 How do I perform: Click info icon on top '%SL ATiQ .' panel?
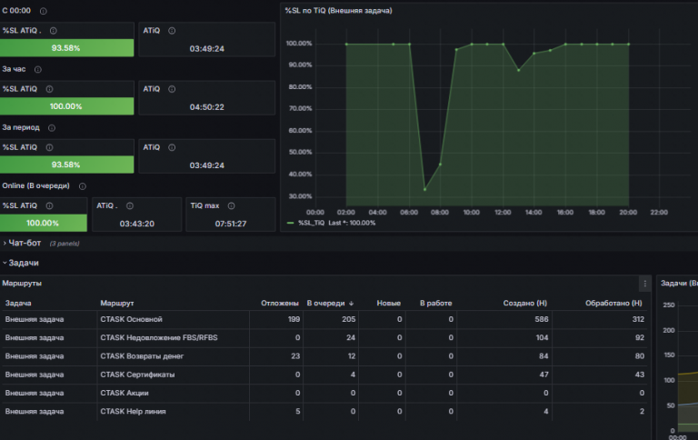pyautogui.click(x=54, y=31)
